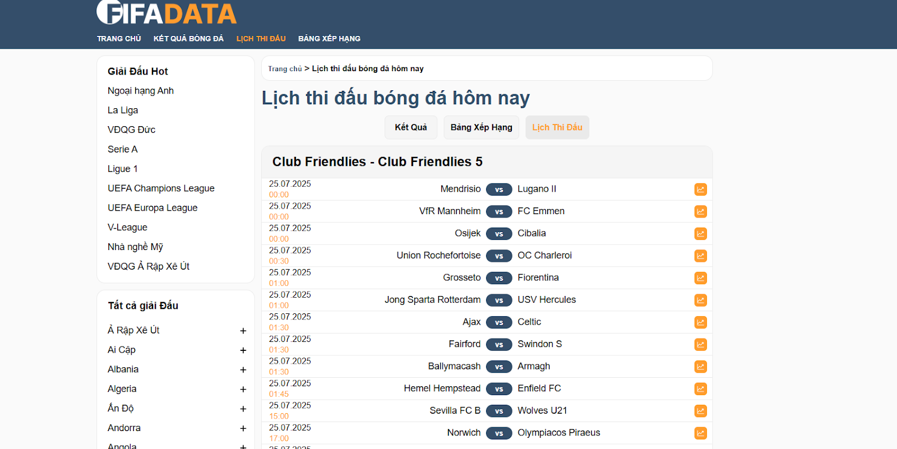Viewport: 897px width, 449px height.
Task: Click the USV Hercules team name
Action: (547, 300)
